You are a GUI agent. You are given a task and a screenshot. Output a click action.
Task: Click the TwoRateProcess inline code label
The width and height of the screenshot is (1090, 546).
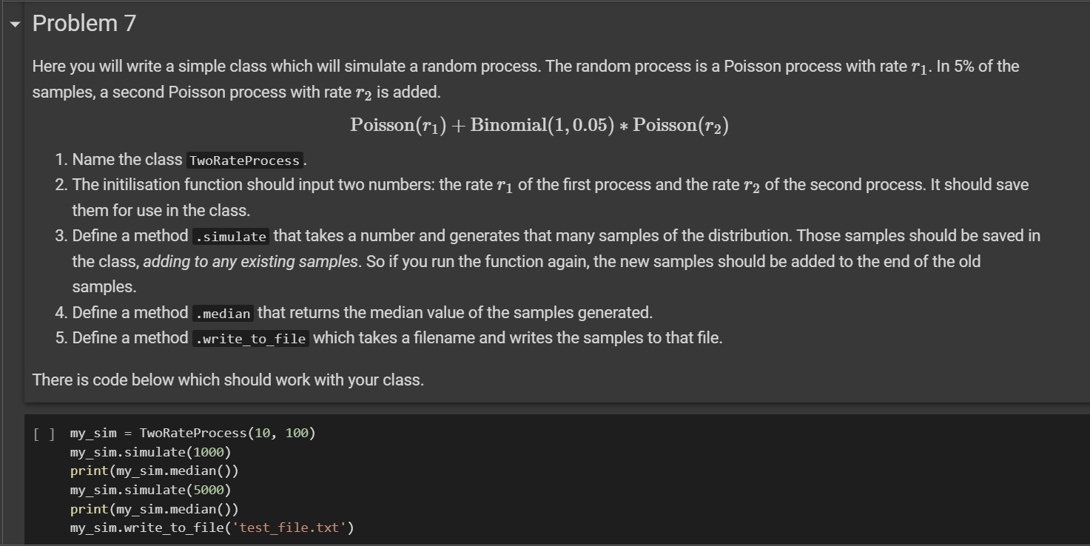point(243,160)
